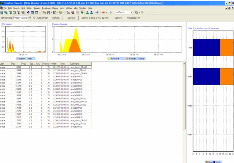Click the toolbar icon right of the blue diamond
The image size is (234, 163).
coord(32,12)
